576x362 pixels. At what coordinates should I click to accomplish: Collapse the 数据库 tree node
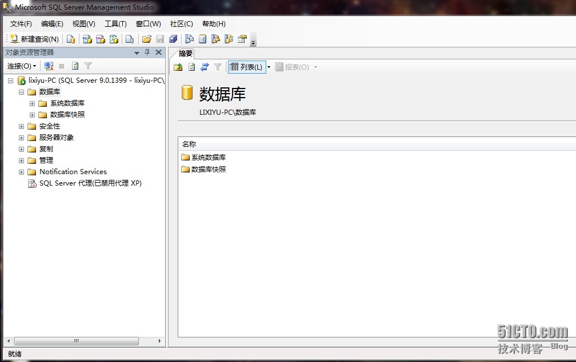21,92
